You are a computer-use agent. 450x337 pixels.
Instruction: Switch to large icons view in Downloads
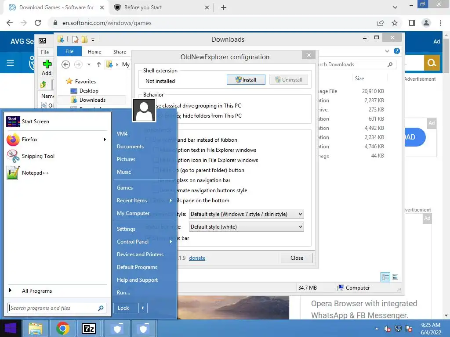coord(395,277)
